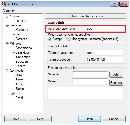Click the Terminal-type string field
The height and width of the screenshot is (125, 130).
(x=105, y=53)
